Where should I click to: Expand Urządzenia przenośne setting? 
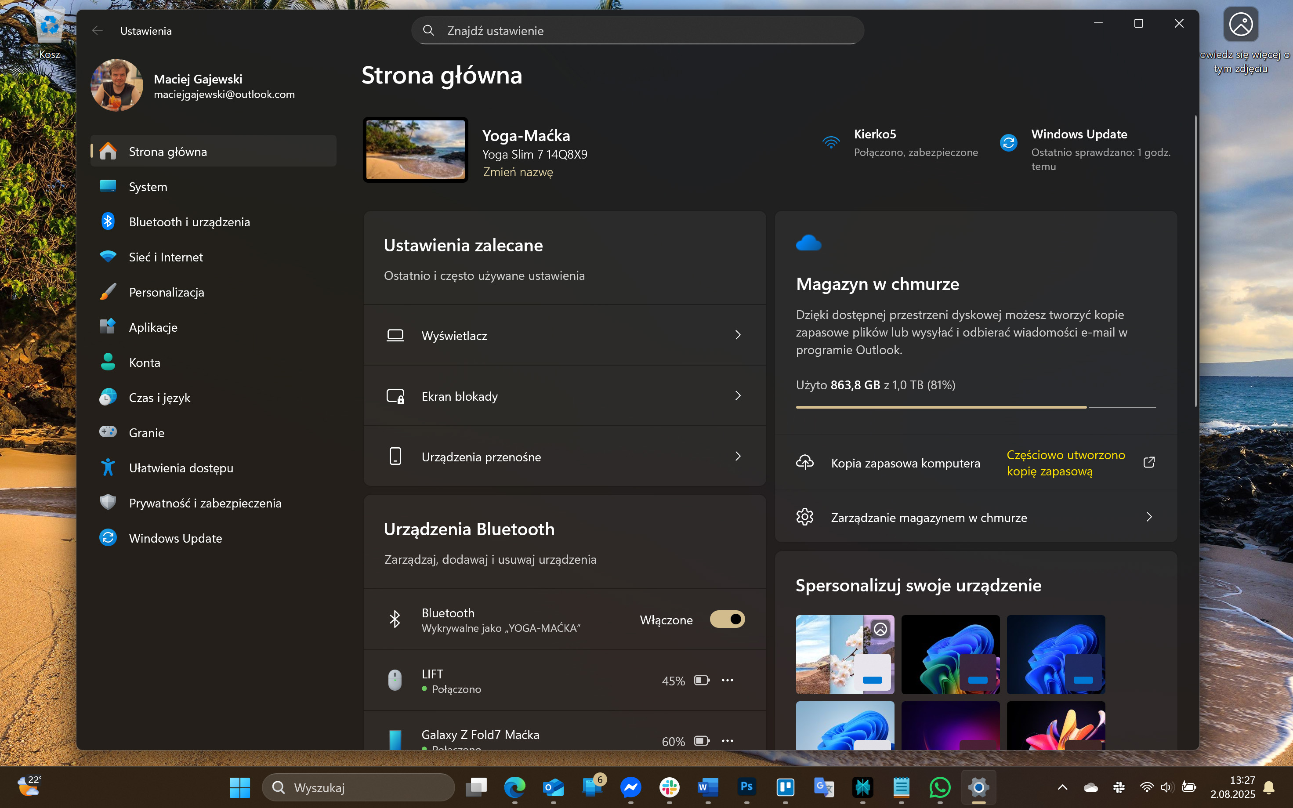pyautogui.click(x=565, y=457)
